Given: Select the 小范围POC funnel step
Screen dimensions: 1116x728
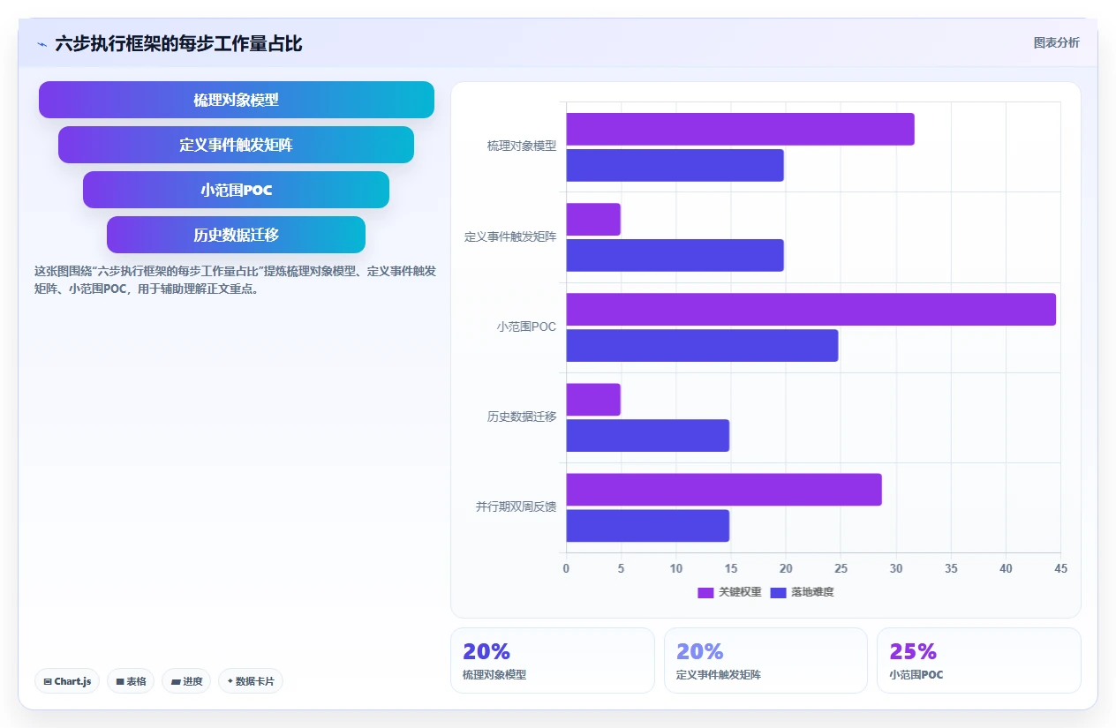Looking at the screenshot, I should click(x=236, y=190).
